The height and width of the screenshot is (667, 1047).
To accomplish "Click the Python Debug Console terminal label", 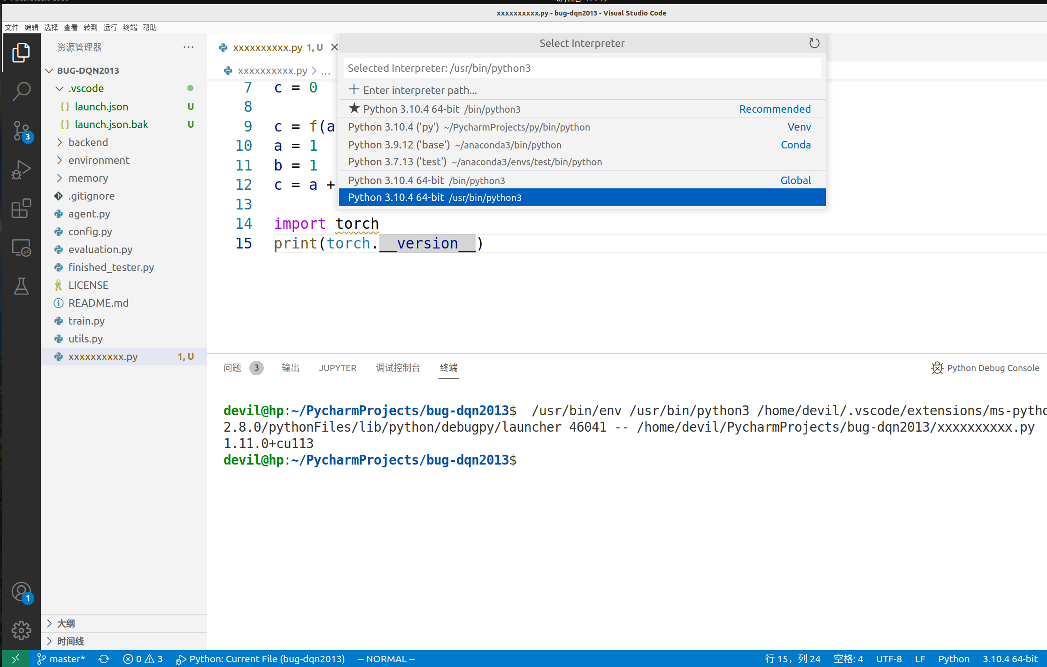I will (985, 368).
